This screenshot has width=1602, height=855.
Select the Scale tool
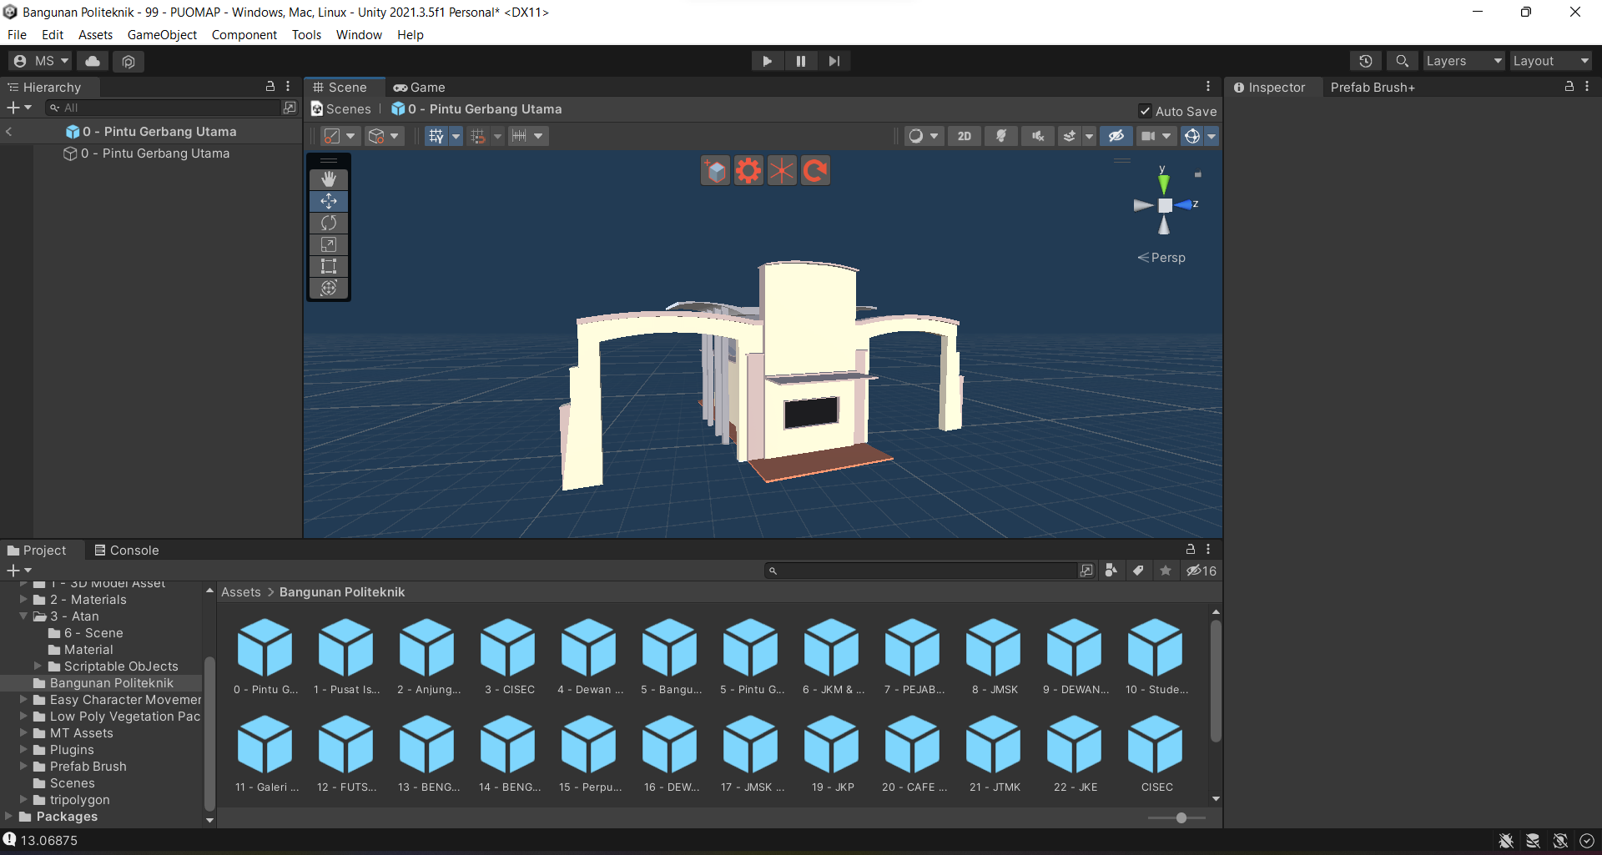tap(329, 244)
